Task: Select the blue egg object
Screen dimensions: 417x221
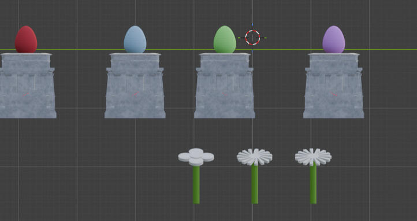Action: (x=135, y=39)
